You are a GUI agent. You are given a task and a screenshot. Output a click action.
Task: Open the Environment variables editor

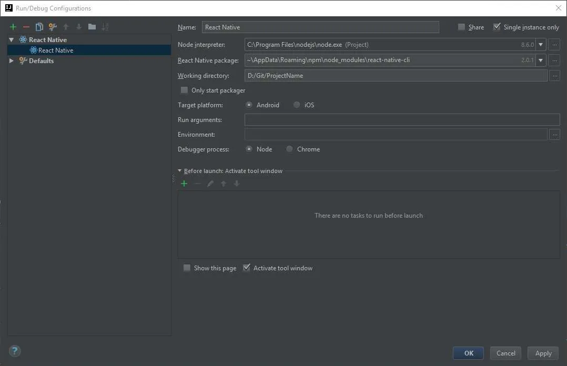click(x=554, y=135)
